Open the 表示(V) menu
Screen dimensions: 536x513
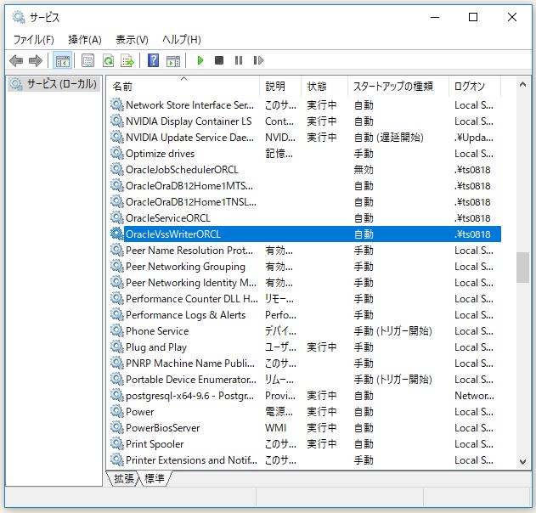pyautogui.click(x=132, y=40)
